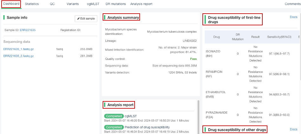Click the Completed badge for cgMLST
Image resolution: width=301 pixels, height=134 pixels.
coord(114,116)
